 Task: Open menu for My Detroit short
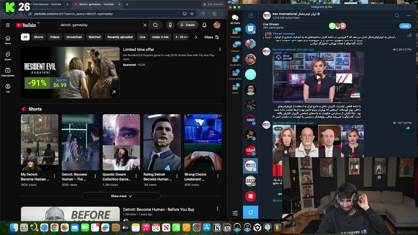54,176
